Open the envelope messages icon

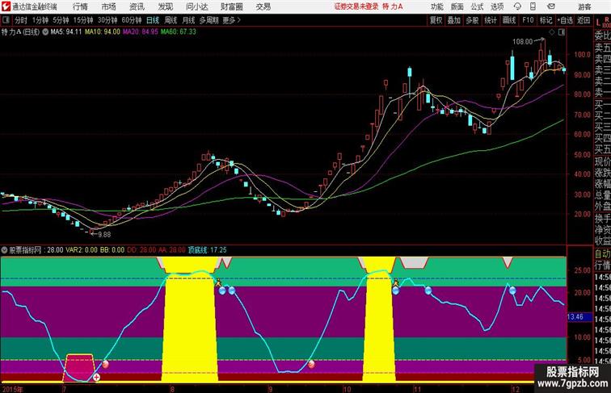[551, 6]
